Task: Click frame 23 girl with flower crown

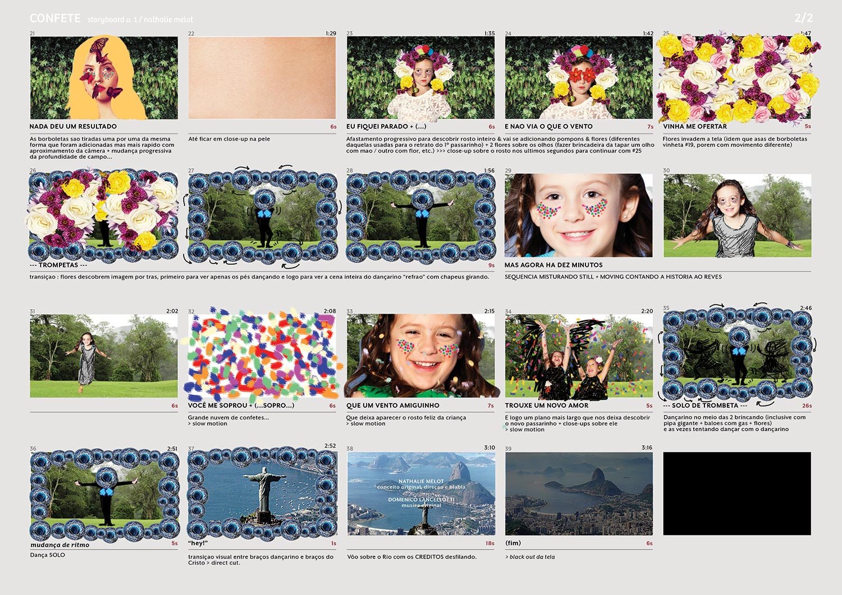Action: 420,78
